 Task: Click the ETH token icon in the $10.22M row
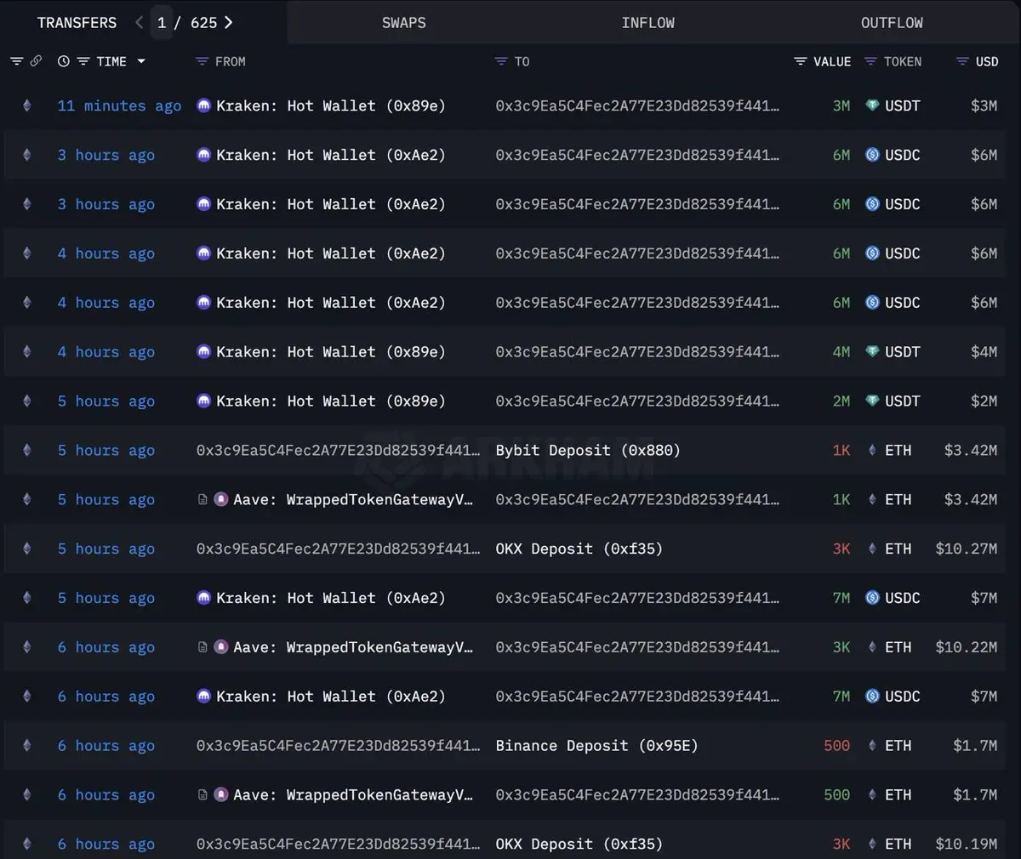coord(872,647)
